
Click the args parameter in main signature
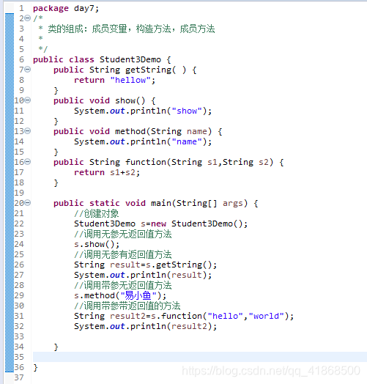point(233,203)
